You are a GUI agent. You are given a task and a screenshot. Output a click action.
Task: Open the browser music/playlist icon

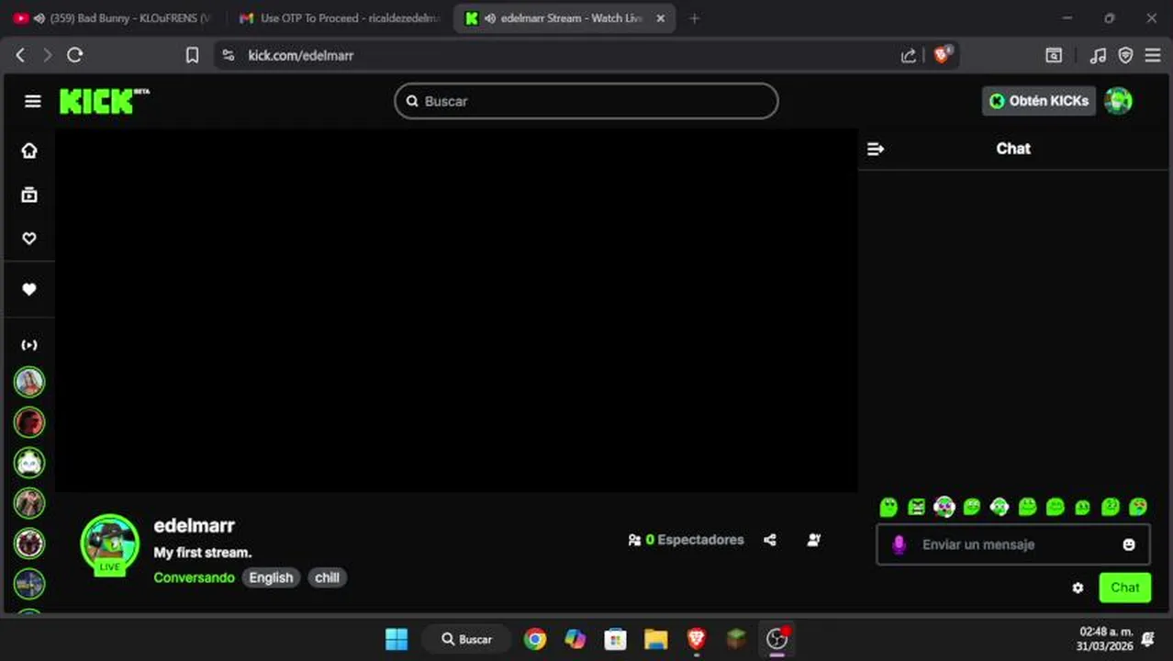point(1098,55)
